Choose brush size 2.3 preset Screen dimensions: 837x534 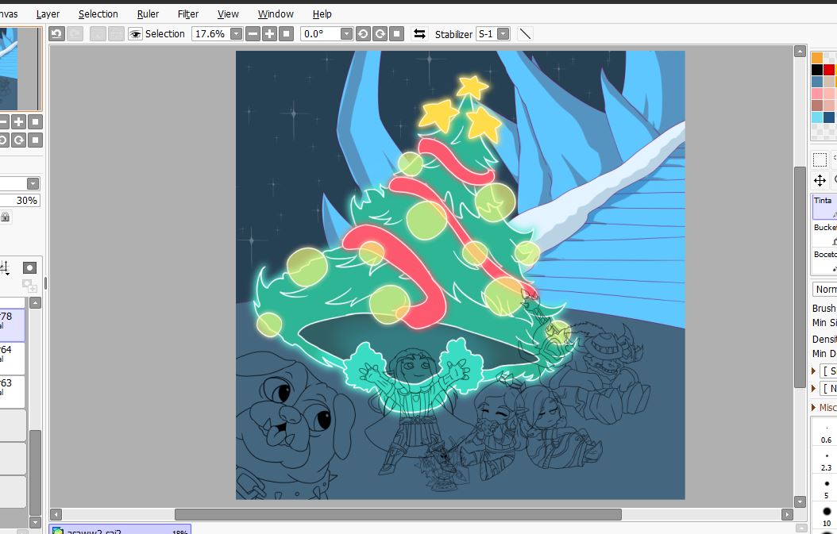tap(826, 461)
